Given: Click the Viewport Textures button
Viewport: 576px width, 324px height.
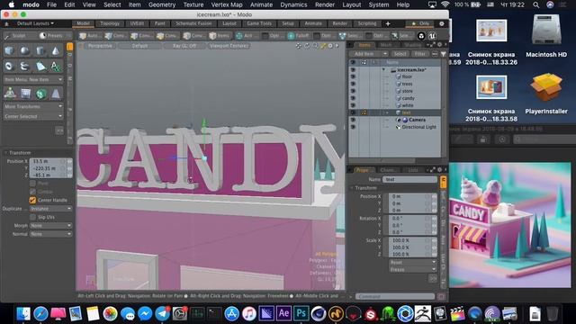Looking at the screenshot, I should click(x=229, y=46).
